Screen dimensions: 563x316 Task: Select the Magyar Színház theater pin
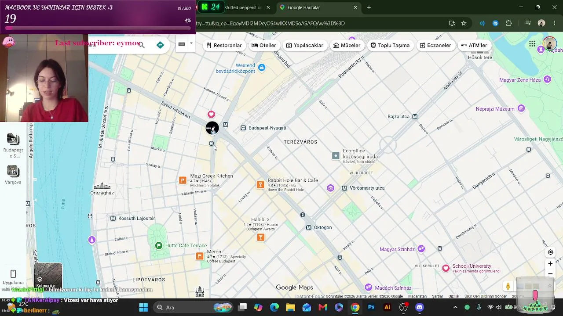421,249
